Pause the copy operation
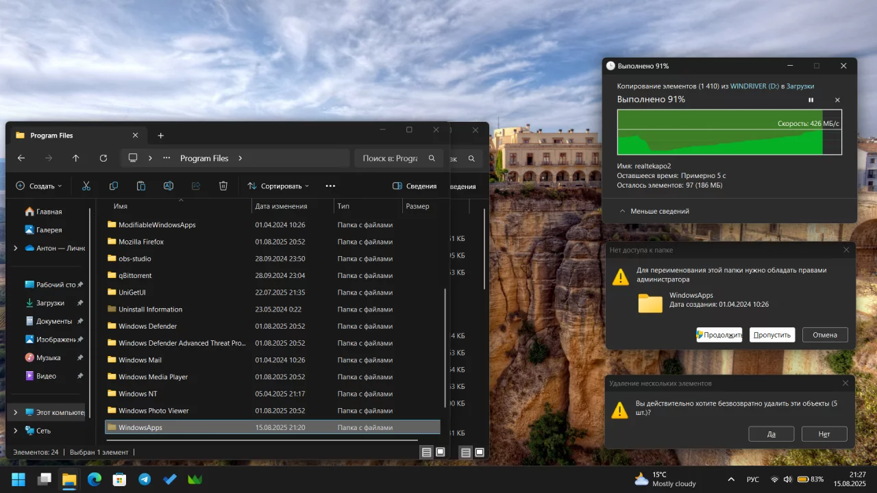877x493 pixels. pyautogui.click(x=811, y=100)
